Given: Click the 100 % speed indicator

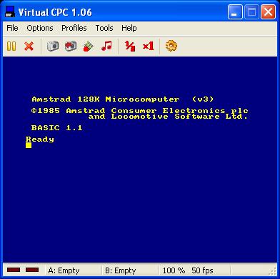Looking at the screenshot, I should click(174, 270).
